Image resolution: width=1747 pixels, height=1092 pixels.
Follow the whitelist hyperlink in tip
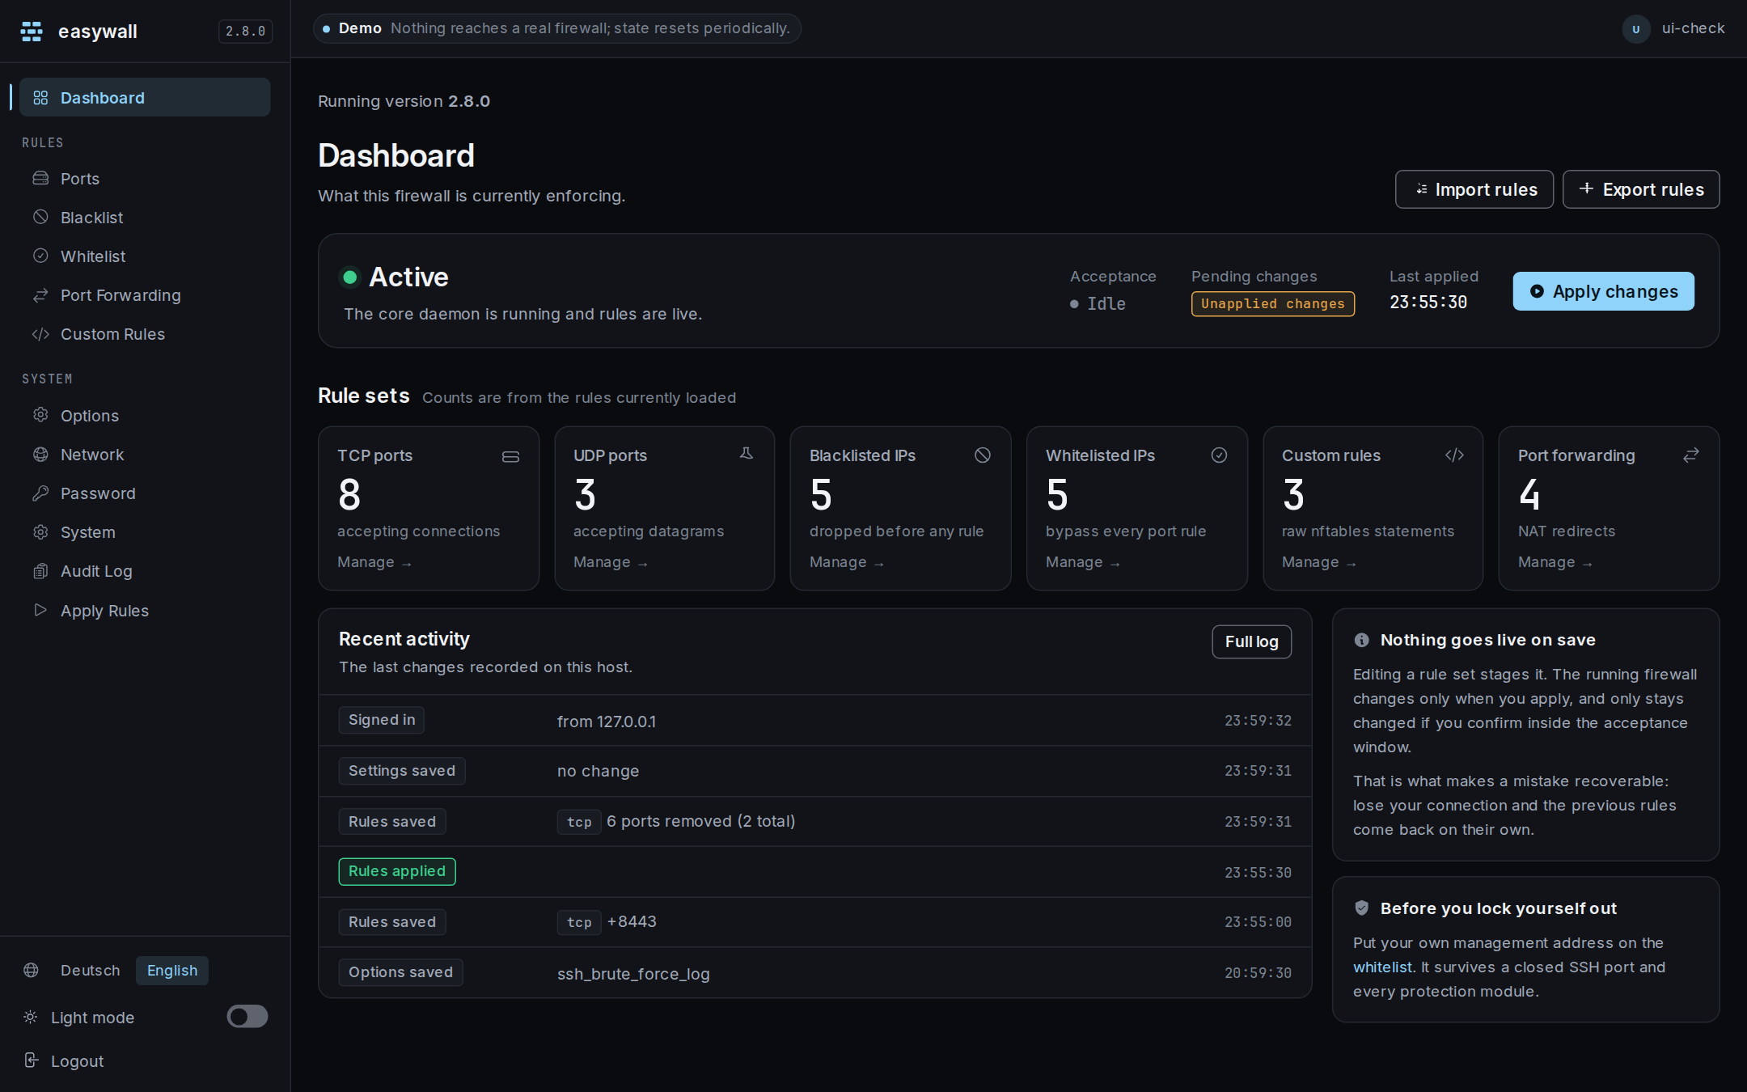(x=1382, y=967)
